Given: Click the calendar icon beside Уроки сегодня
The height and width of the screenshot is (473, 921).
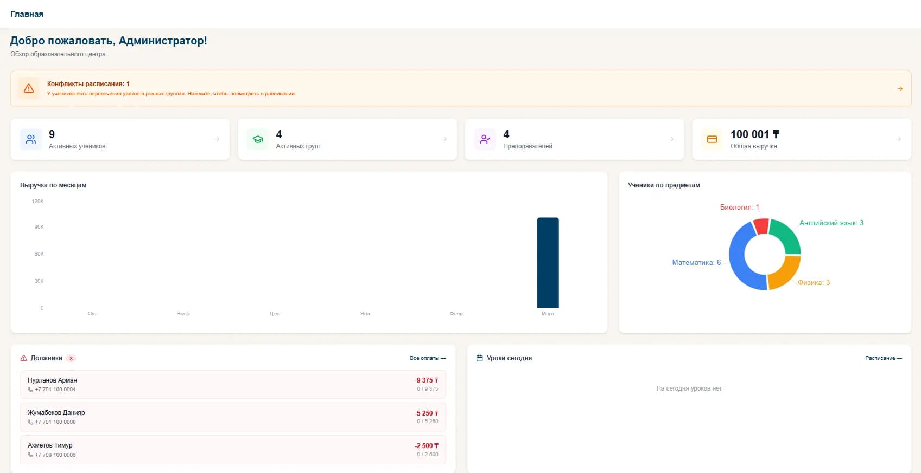Looking at the screenshot, I should coord(479,358).
